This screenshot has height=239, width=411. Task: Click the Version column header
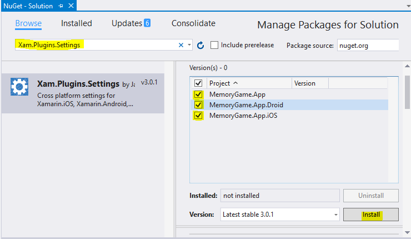tap(310, 83)
